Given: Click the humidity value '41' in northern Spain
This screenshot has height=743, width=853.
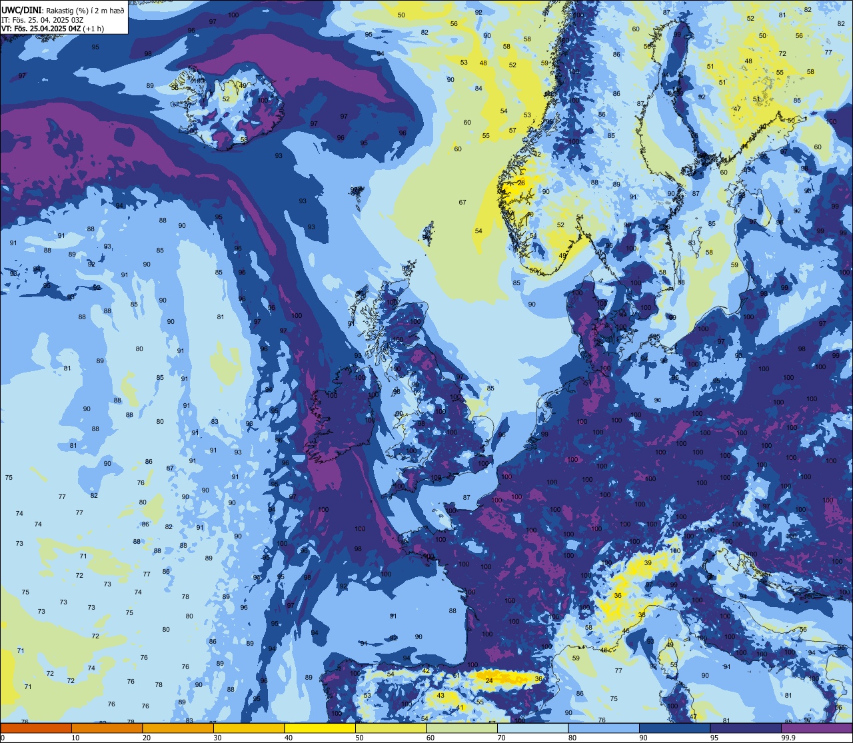Looking at the screenshot, I should coord(460,708).
